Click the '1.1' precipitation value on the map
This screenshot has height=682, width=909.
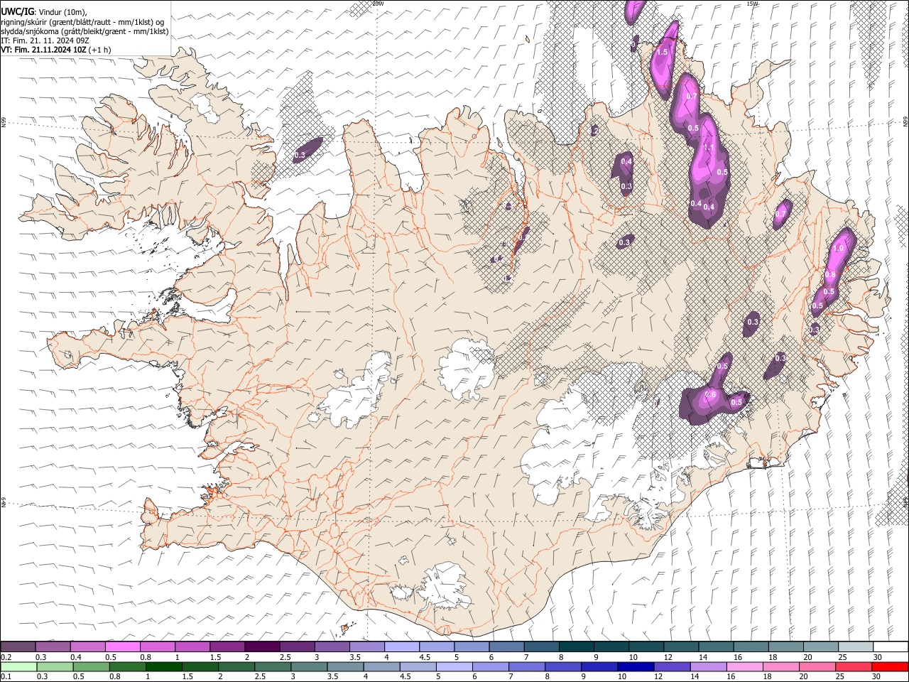pos(708,148)
